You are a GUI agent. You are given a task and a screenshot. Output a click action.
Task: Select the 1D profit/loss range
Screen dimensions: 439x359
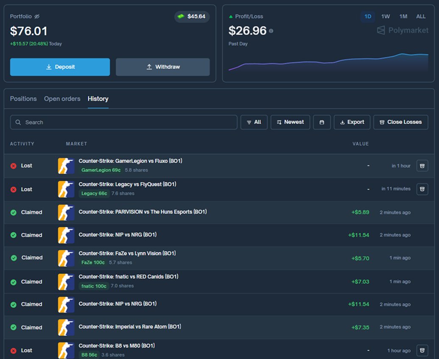click(x=368, y=17)
